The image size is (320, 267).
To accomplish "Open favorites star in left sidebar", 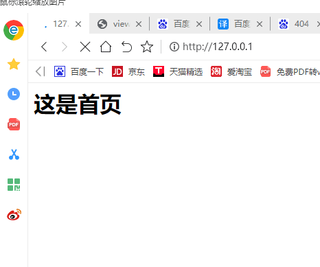I will click(x=14, y=64).
